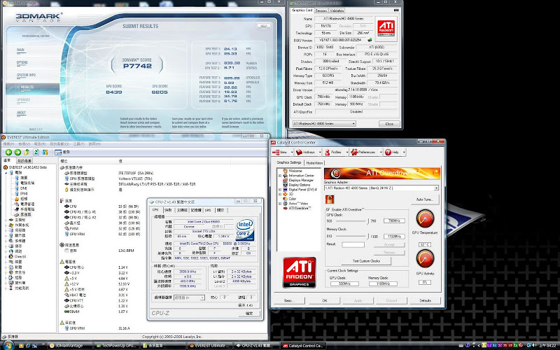Viewport: 560px width, 350px height.
Task: Open Profiles dropdown arrow in Catalyst toolbar
Action: 346,152
